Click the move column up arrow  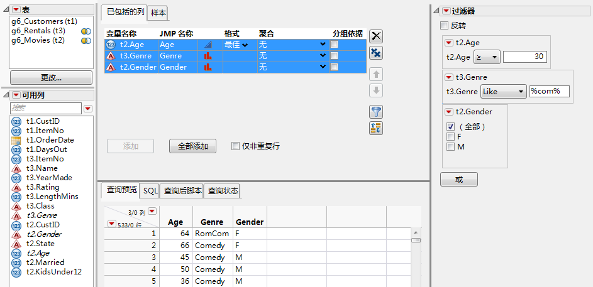tap(376, 74)
